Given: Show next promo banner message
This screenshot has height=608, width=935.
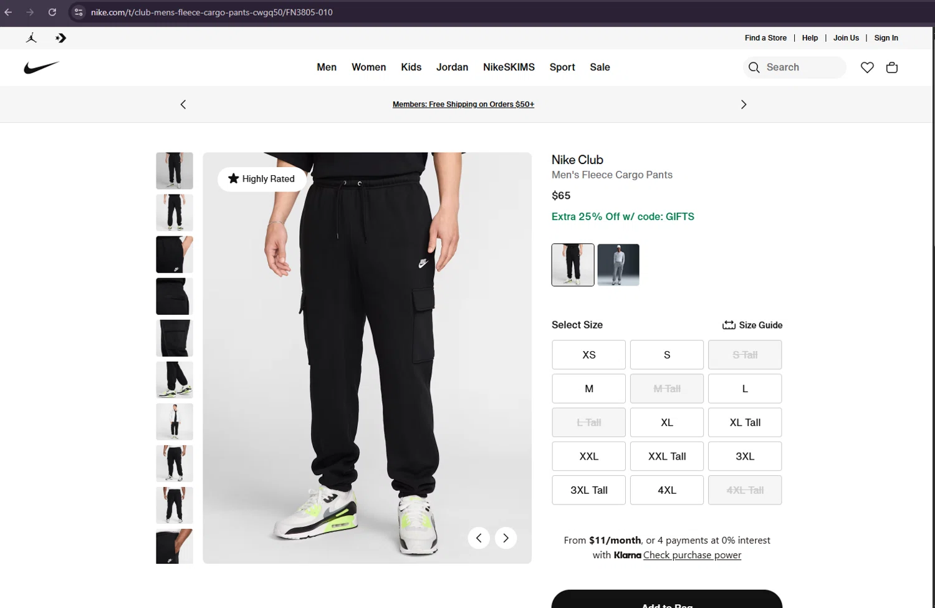Looking at the screenshot, I should tap(744, 104).
